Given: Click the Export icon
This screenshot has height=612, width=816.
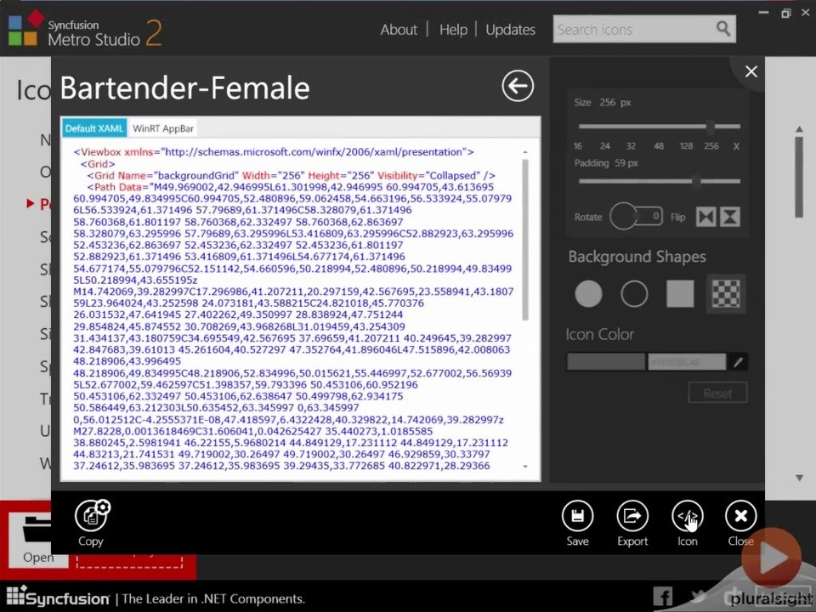Looking at the screenshot, I should 632,516.
